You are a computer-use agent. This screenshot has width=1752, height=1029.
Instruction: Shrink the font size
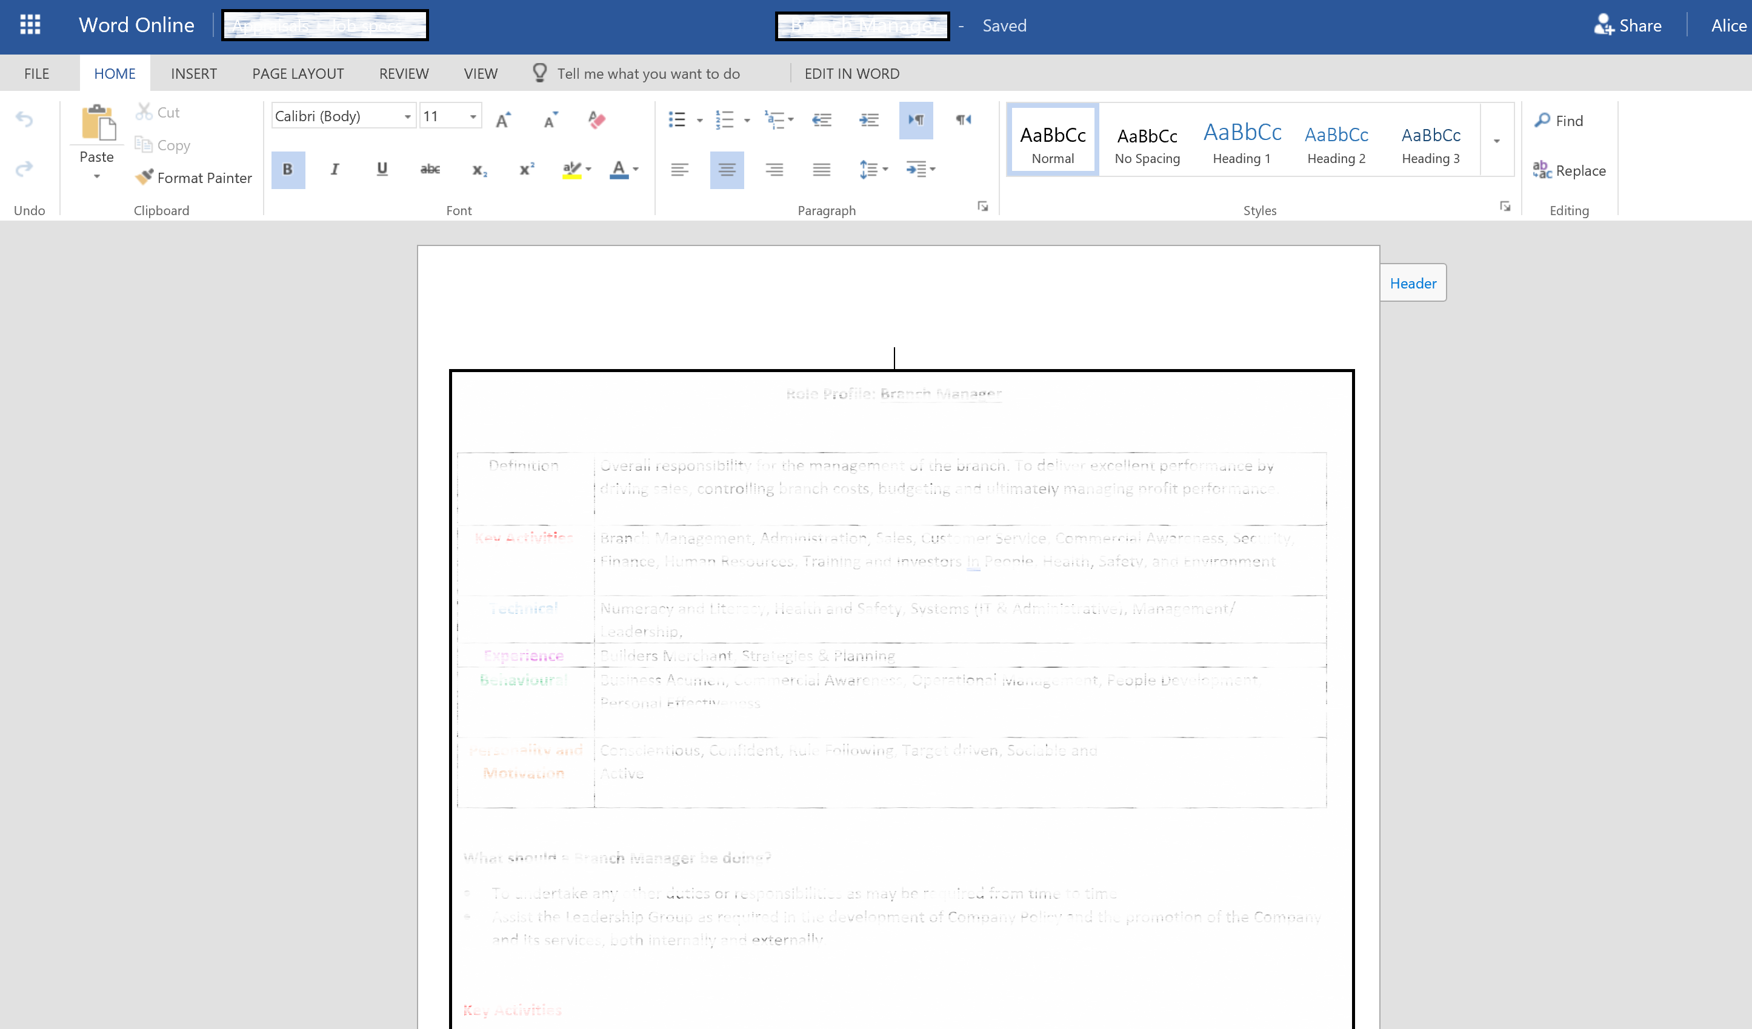pyautogui.click(x=551, y=119)
